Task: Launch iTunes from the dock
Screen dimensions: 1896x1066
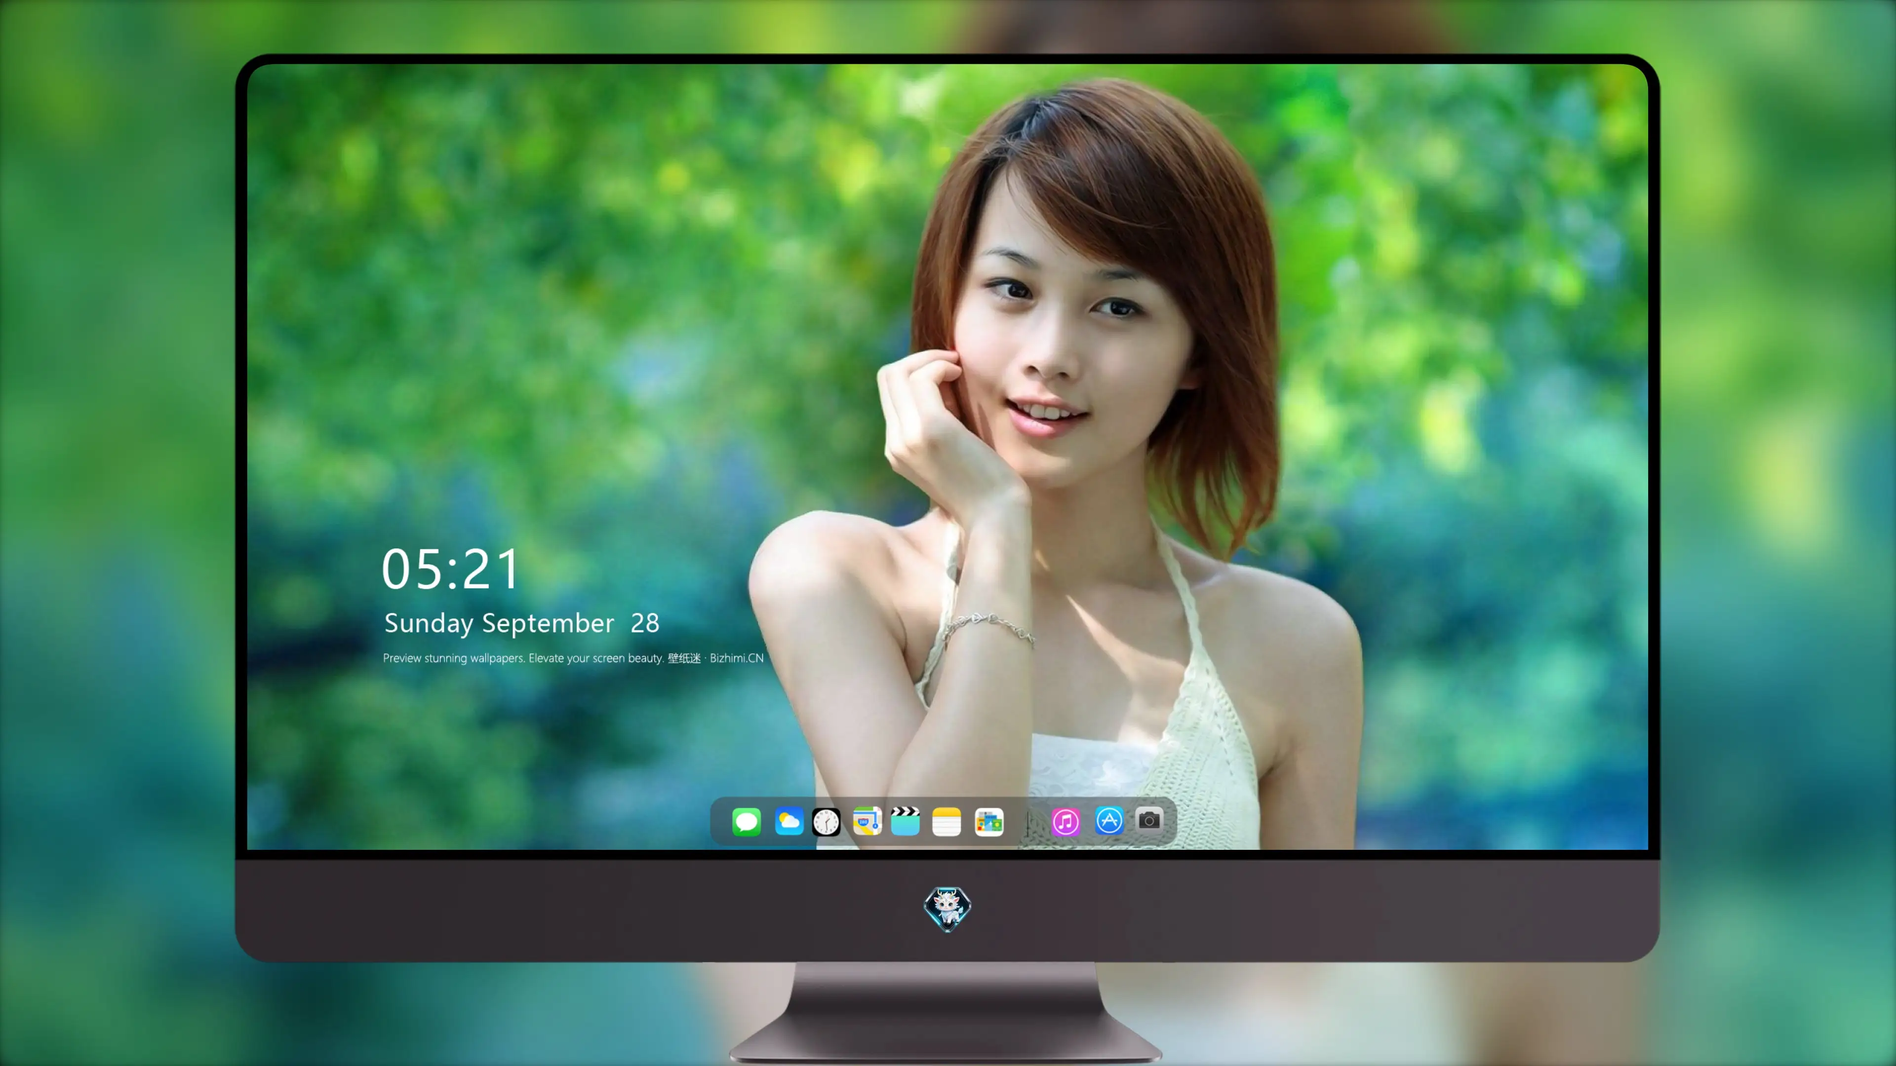Action: coord(1065,822)
